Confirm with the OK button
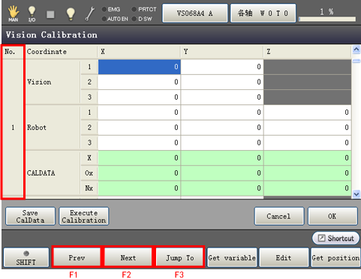 click(332, 216)
